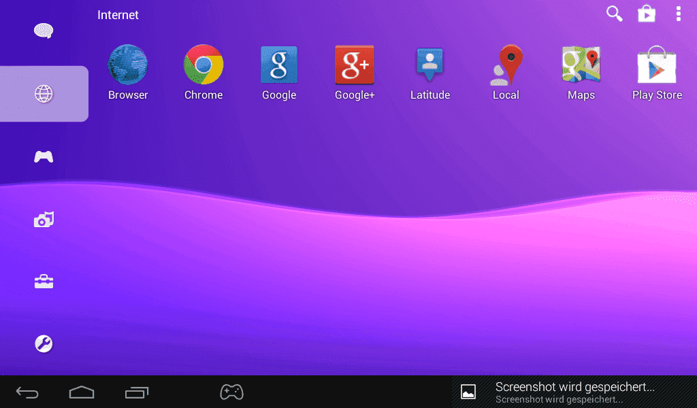Open the Local places app
Image resolution: width=697 pixels, height=408 pixels.
(x=506, y=72)
